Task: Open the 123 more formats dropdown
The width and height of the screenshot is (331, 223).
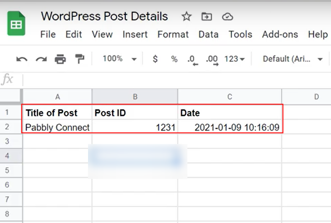Action: [234, 59]
